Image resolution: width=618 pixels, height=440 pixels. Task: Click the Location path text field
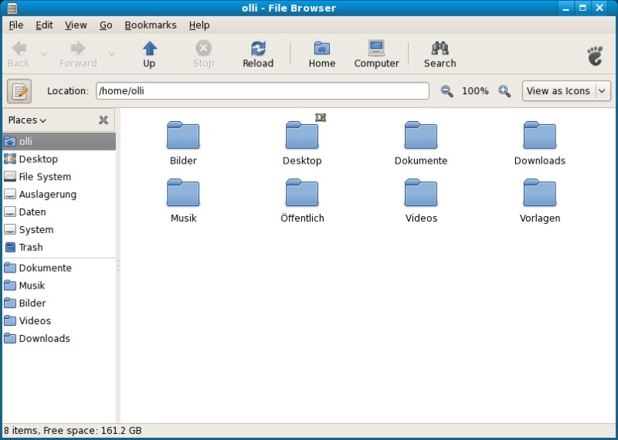tap(263, 91)
